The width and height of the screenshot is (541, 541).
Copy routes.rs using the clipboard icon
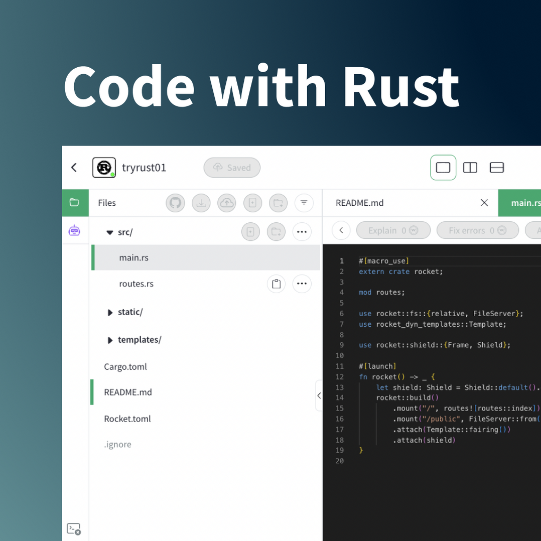277,284
